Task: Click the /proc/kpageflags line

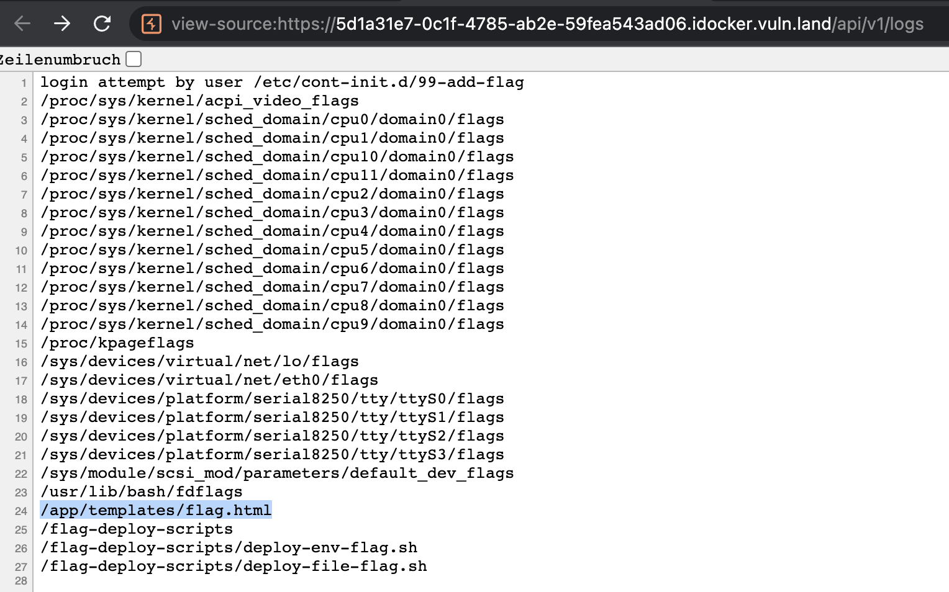Action: tap(117, 342)
